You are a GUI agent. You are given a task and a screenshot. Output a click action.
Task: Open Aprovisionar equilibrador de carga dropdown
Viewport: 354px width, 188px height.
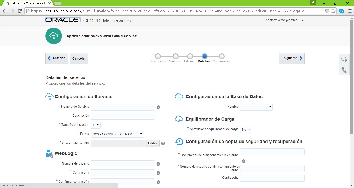(246, 129)
